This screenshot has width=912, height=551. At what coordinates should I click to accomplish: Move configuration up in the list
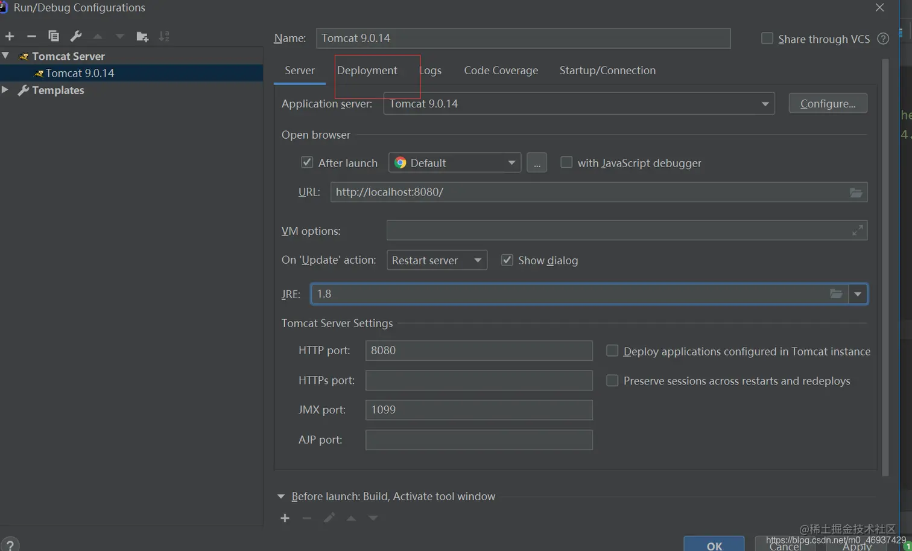98,36
